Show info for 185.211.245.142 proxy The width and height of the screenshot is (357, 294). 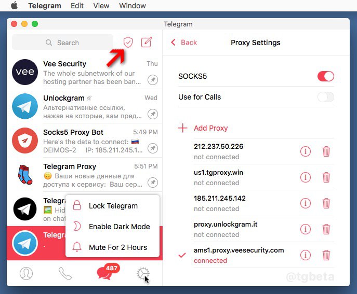tap(306, 203)
